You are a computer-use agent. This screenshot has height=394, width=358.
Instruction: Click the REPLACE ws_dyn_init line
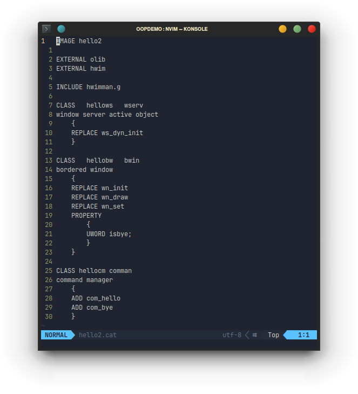pyautogui.click(x=107, y=133)
